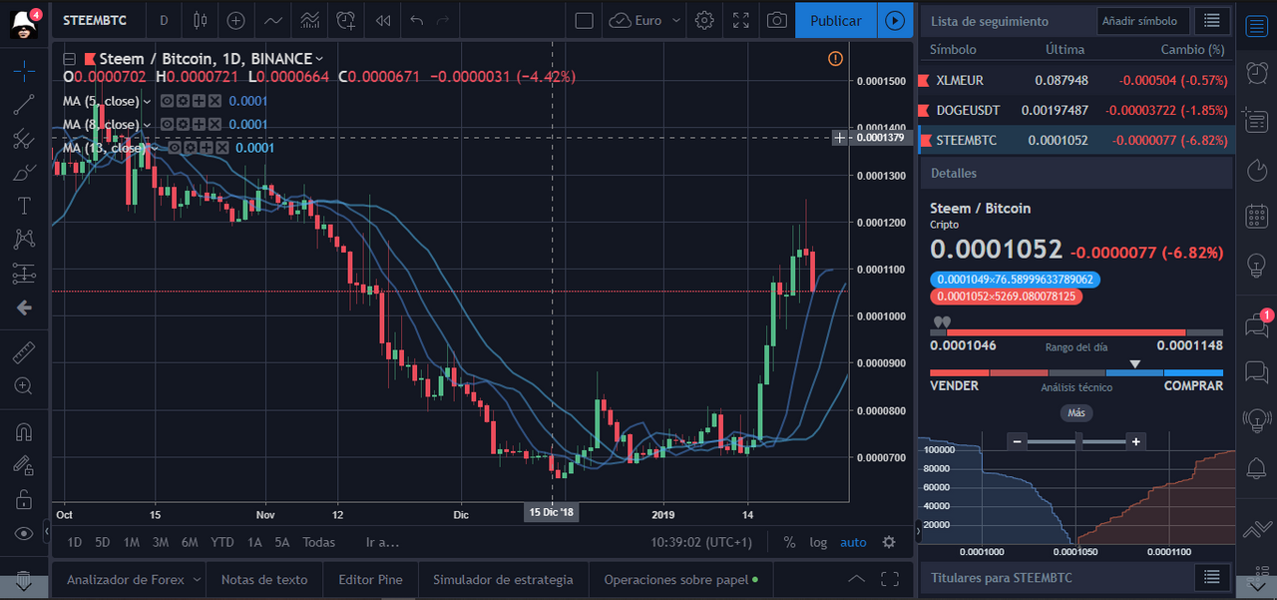
Task: Open the ideas lightbulb sidebar icon
Action: pos(1255,266)
